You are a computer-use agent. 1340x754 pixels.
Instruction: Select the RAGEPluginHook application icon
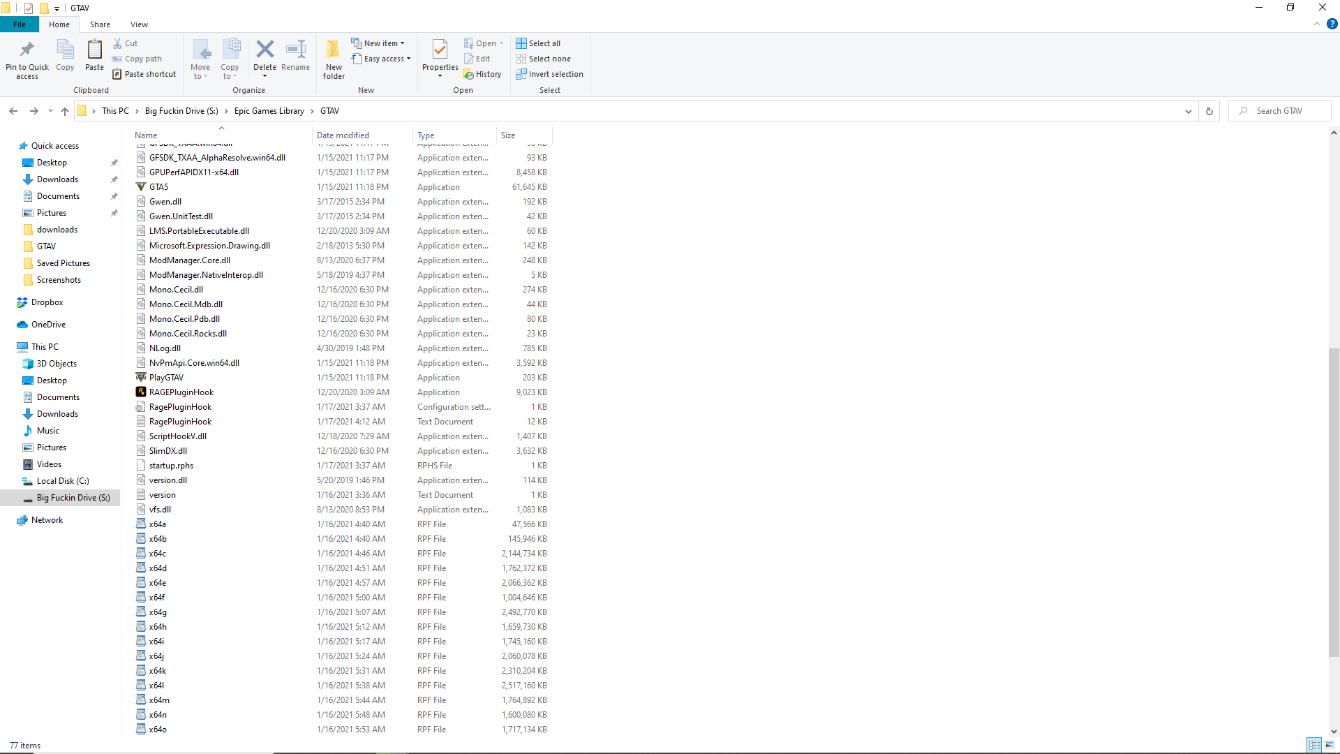coord(141,392)
